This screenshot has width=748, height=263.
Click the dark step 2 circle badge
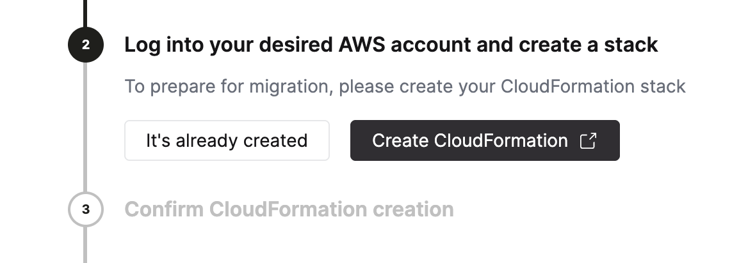pyautogui.click(x=85, y=45)
